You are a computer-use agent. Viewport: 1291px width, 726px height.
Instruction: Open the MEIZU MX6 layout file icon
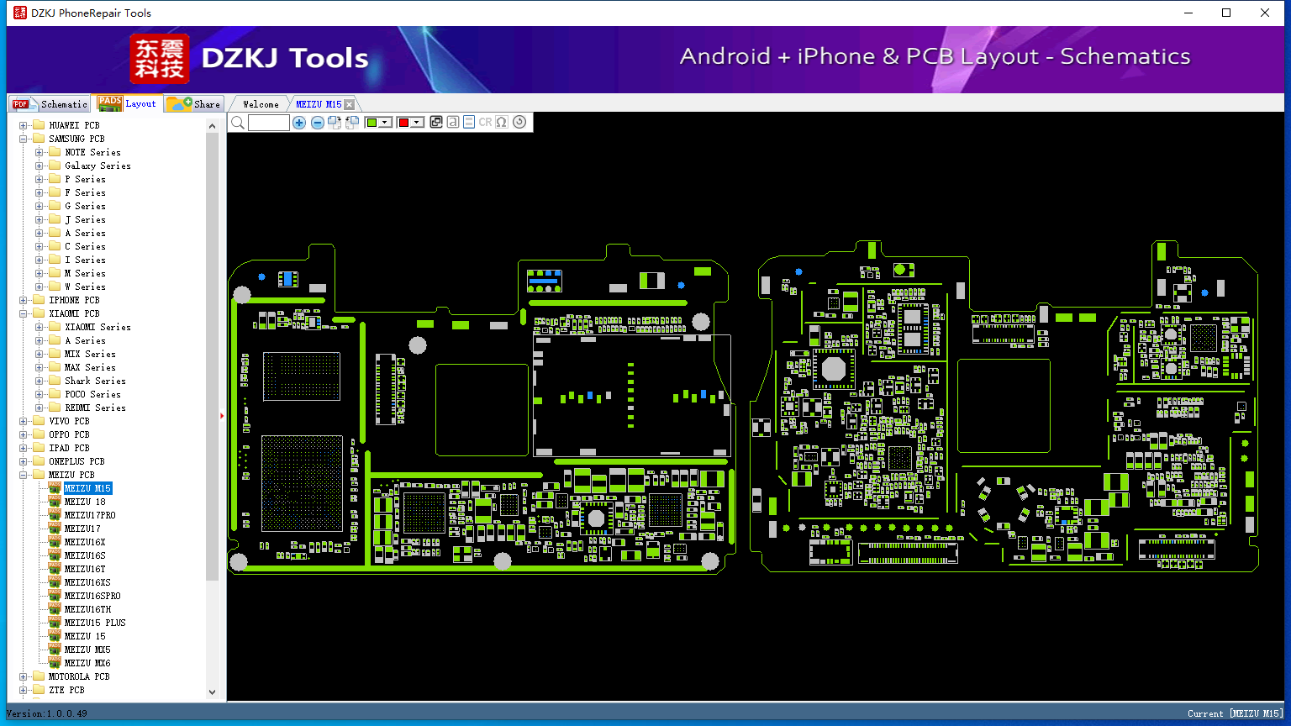(55, 663)
